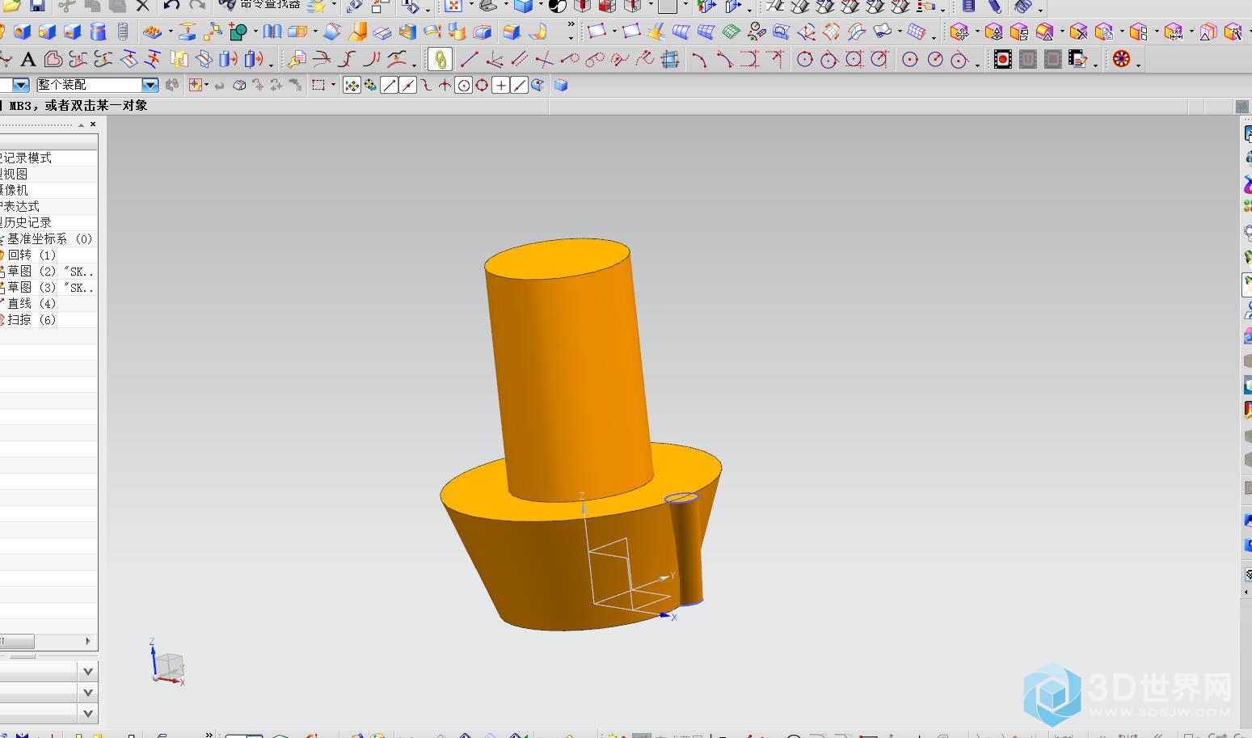Click the heart-shaped curve tool icon

tap(53, 59)
